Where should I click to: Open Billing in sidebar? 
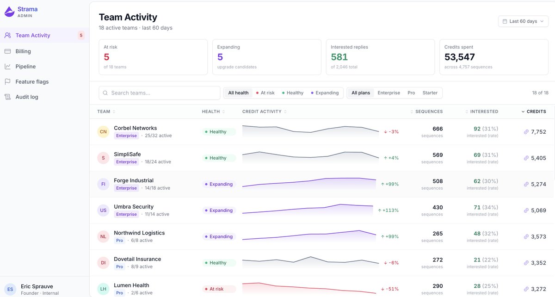click(44, 51)
